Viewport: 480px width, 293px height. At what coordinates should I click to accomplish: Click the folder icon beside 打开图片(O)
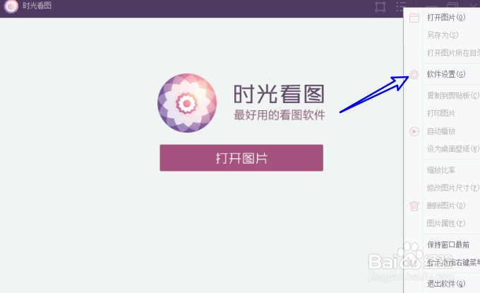click(414, 18)
